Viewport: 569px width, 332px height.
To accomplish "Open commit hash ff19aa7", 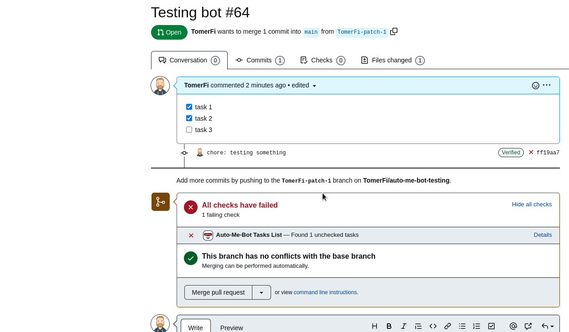I will point(548,153).
